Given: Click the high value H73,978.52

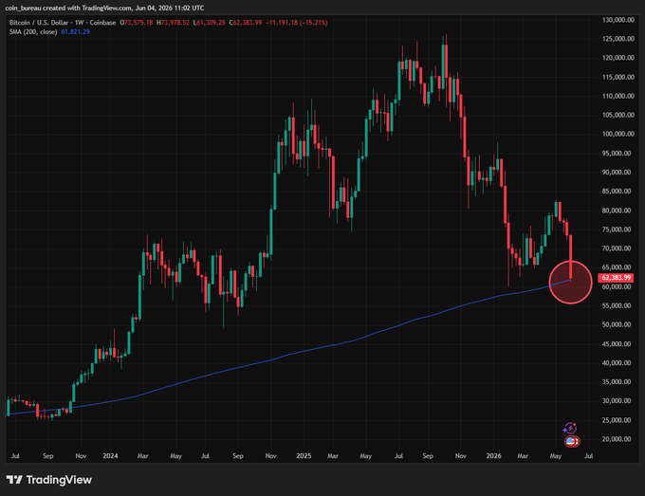Looking at the screenshot, I should click(173, 23).
